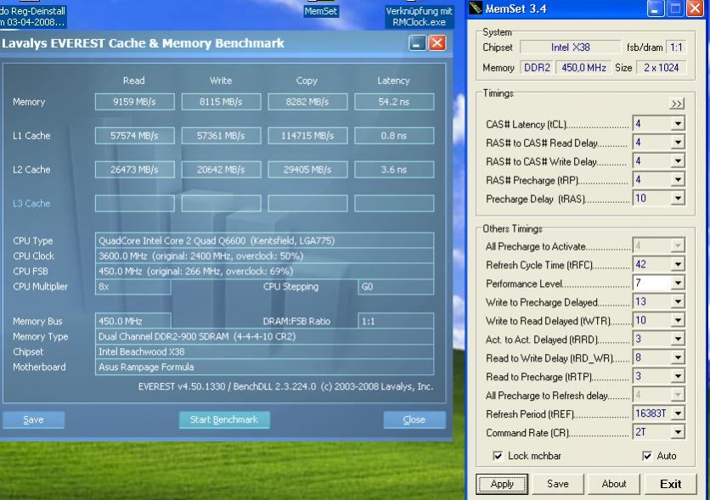Open the Precharge Delay (tRAS) dropdown
The width and height of the screenshot is (710, 500).
[x=678, y=198]
